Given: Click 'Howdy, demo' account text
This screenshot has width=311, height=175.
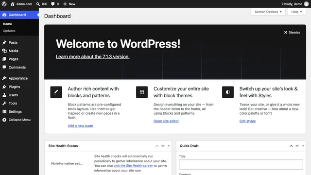Looking at the screenshot, I should pyautogui.click(x=292, y=4).
